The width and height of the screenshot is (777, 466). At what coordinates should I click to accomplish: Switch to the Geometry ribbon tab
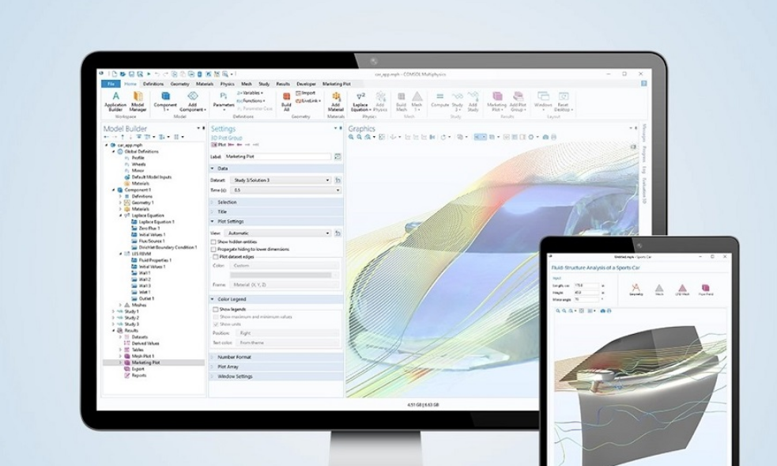pyautogui.click(x=179, y=85)
